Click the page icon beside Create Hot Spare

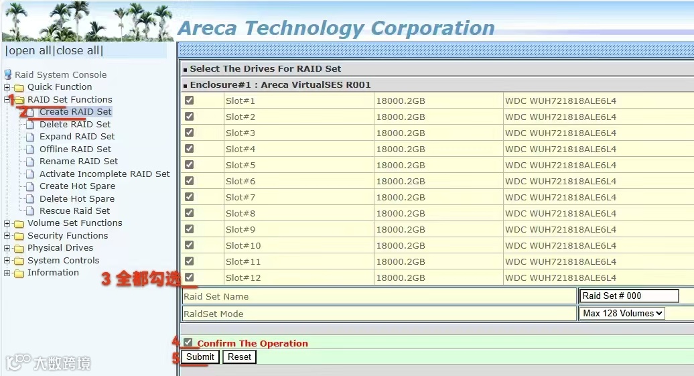click(x=30, y=186)
